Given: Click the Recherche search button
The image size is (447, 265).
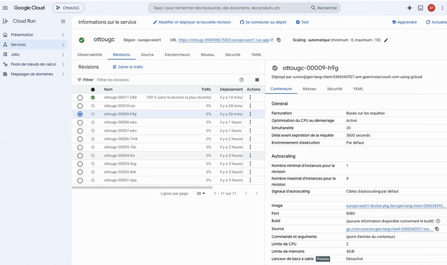Looking at the screenshot, I should (324, 8).
